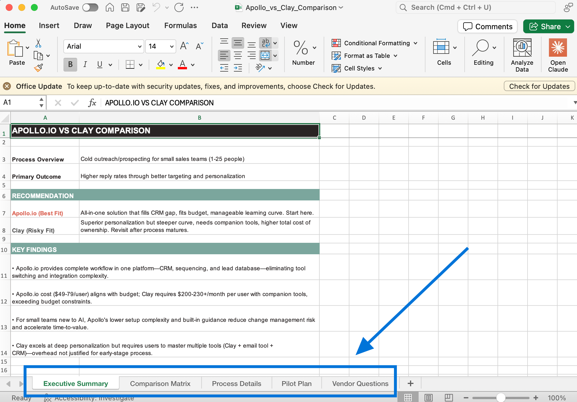The width and height of the screenshot is (577, 402).
Task: Click the Increase Font Size icon
Action: point(184,46)
